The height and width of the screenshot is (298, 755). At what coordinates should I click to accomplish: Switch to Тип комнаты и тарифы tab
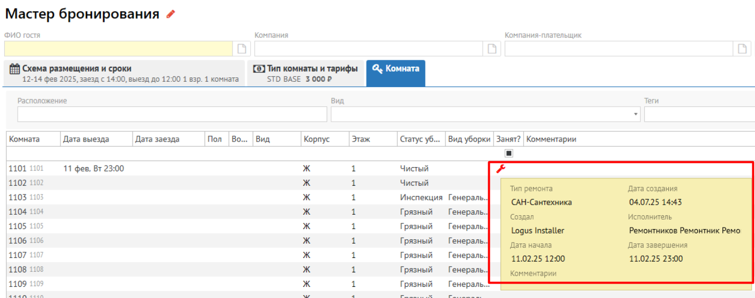(x=305, y=74)
